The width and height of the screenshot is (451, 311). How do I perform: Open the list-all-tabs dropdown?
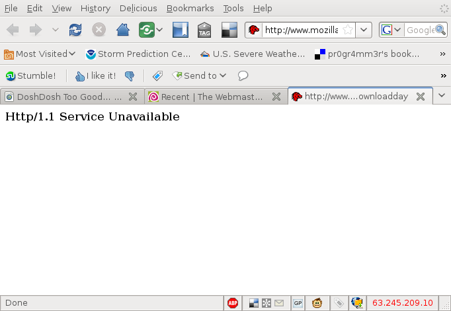click(x=442, y=95)
